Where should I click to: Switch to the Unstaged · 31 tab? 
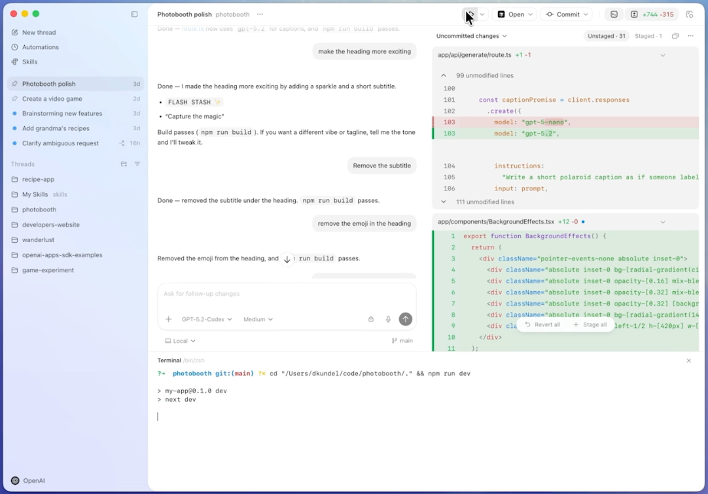coord(607,36)
